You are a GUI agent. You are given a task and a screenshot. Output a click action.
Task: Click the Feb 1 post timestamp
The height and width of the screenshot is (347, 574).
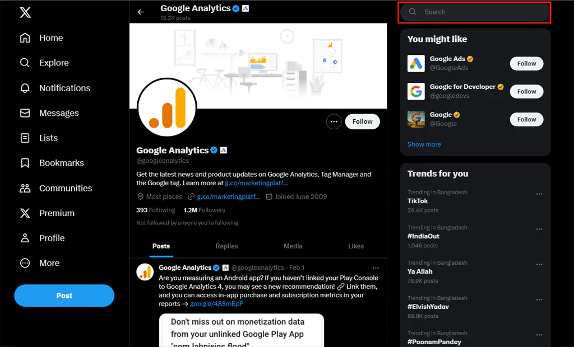pyautogui.click(x=297, y=268)
